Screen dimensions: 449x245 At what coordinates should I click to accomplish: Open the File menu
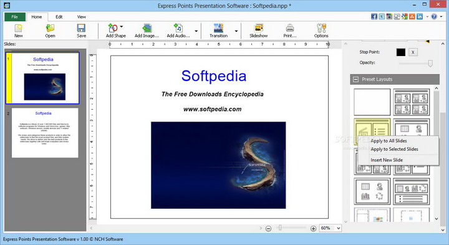tap(14, 17)
